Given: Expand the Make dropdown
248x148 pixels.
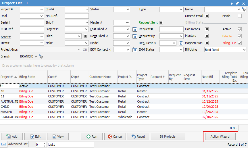Looking at the screenshot, I should tap(86, 43).
